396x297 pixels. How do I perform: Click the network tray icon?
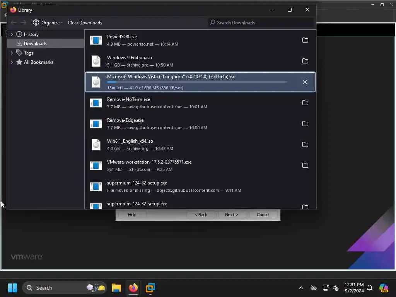326,288
